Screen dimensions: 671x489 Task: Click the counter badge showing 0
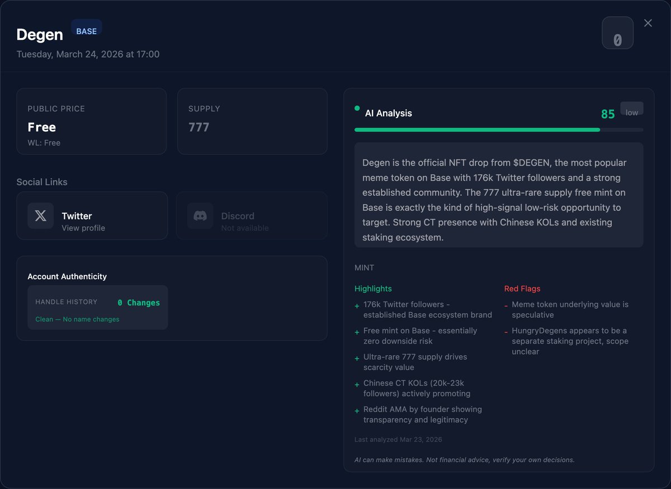[x=617, y=33]
